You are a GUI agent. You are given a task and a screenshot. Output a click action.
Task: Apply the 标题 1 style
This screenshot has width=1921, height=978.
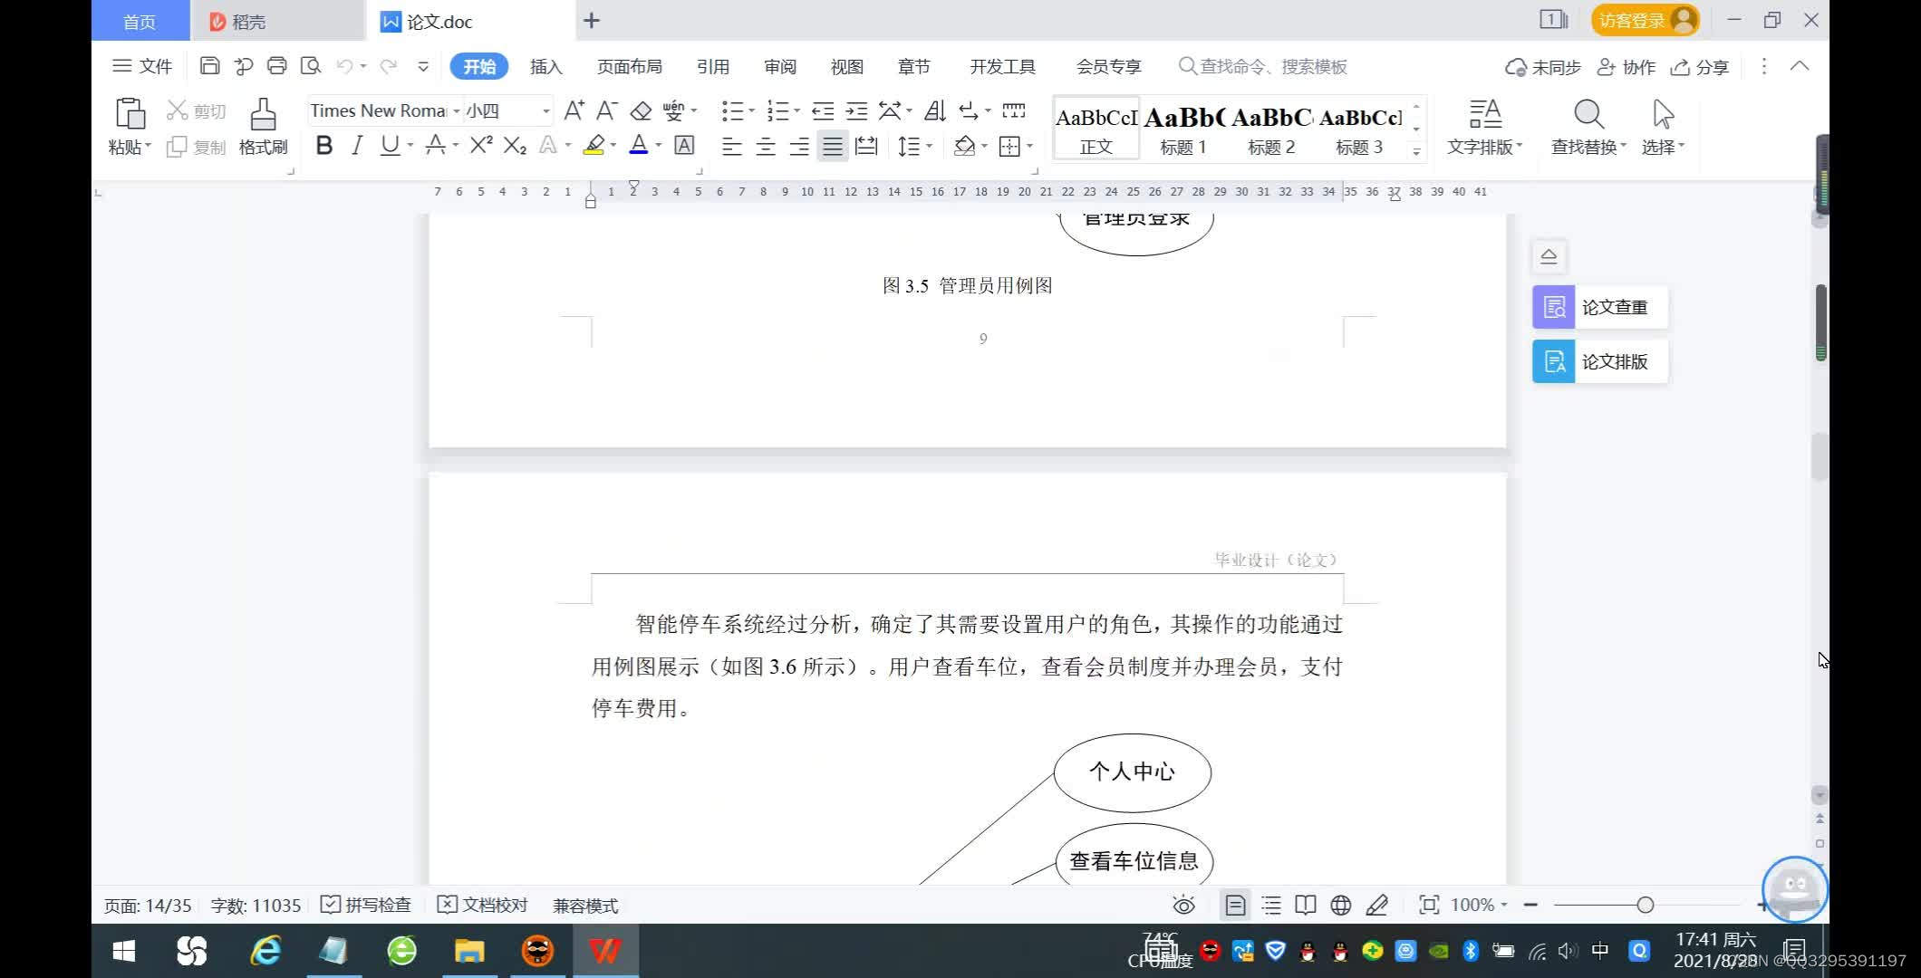pyautogui.click(x=1183, y=129)
